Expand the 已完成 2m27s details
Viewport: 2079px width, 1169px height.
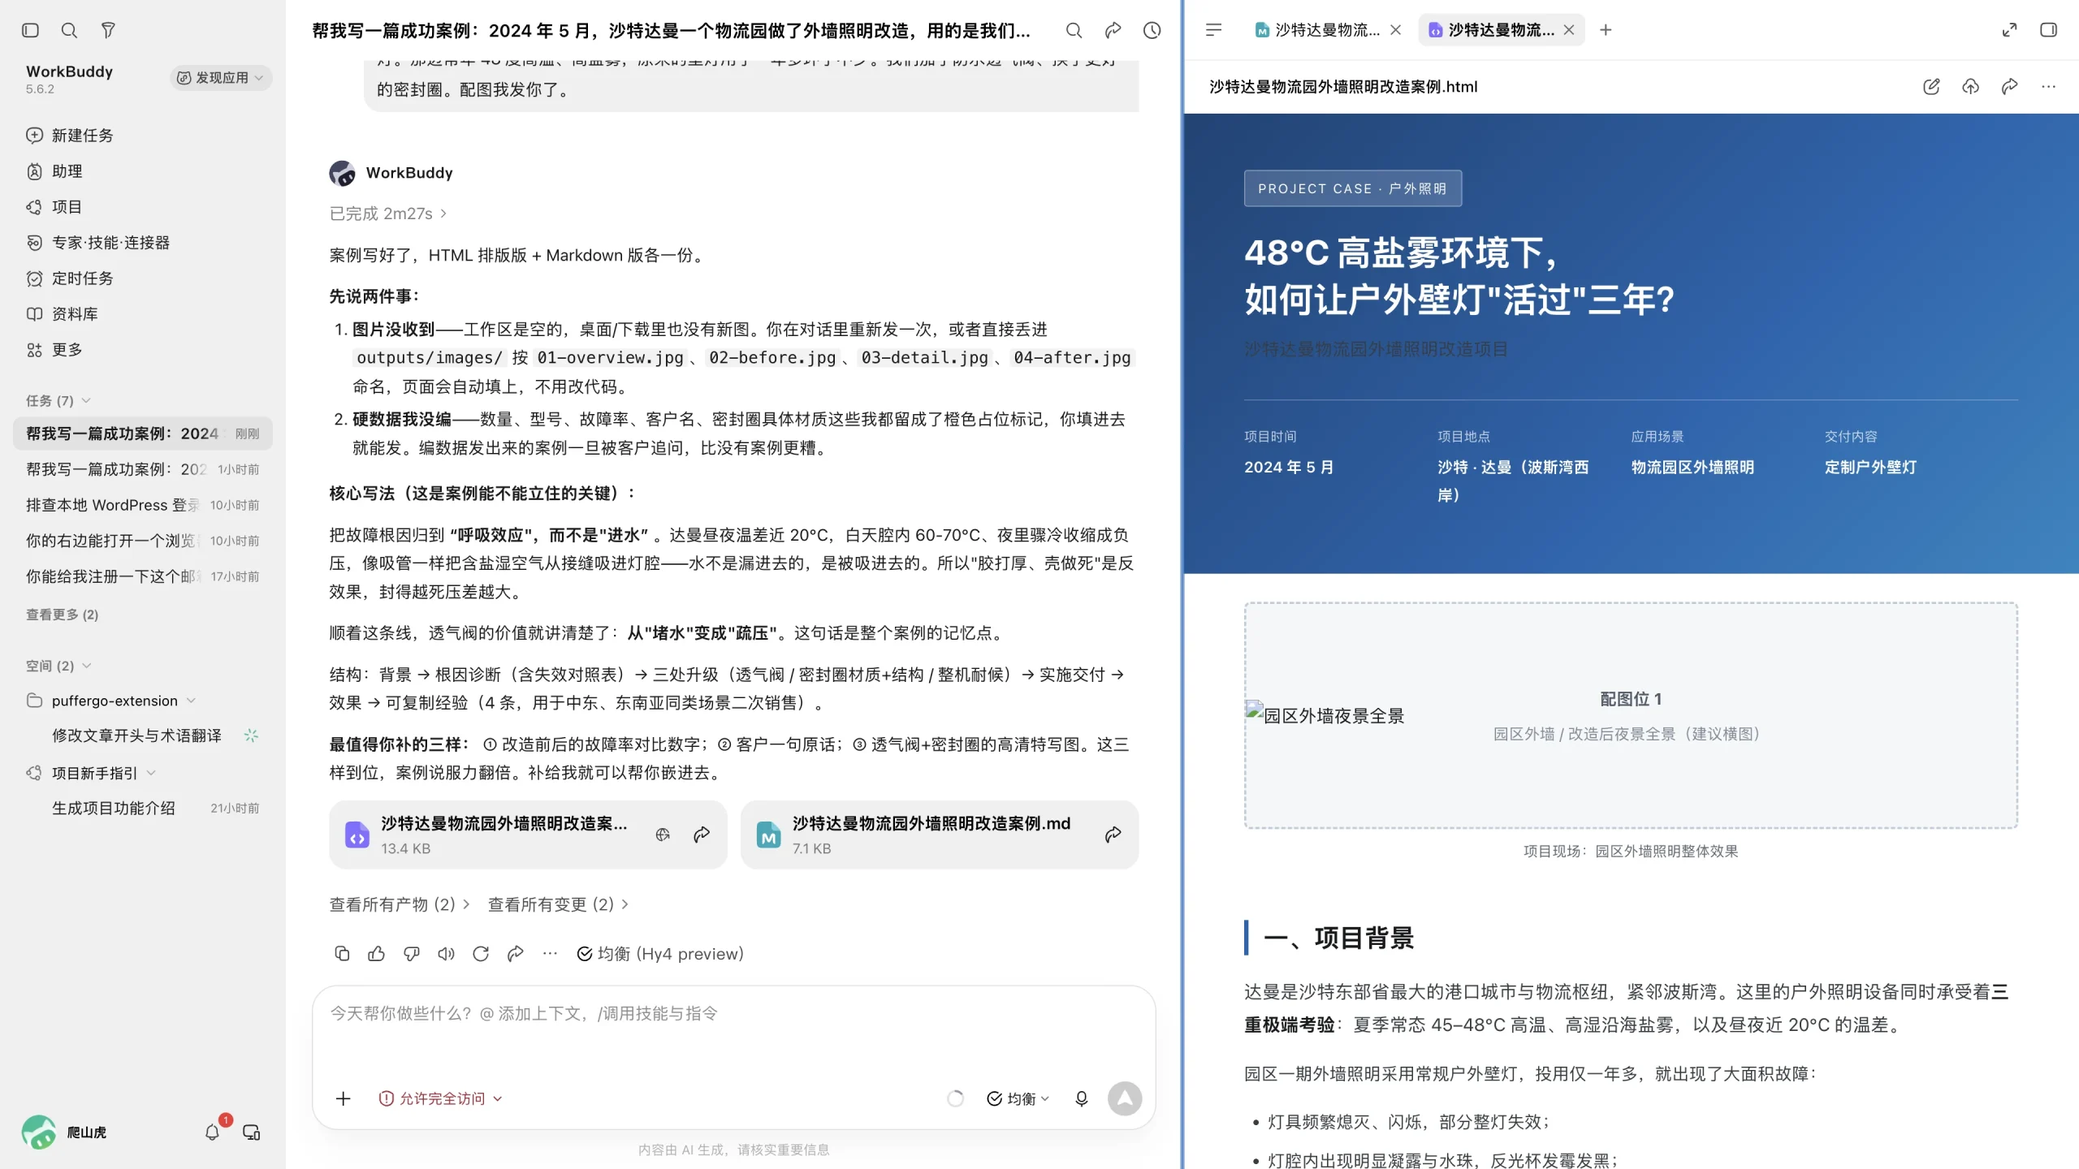point(388,214)
